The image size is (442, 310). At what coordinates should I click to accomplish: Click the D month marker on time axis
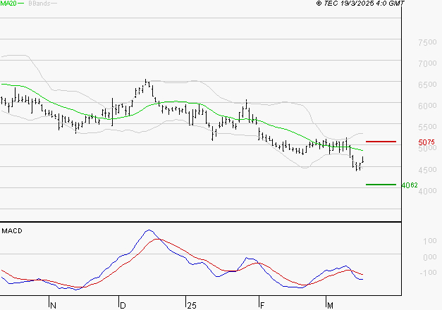coord(123,305)
